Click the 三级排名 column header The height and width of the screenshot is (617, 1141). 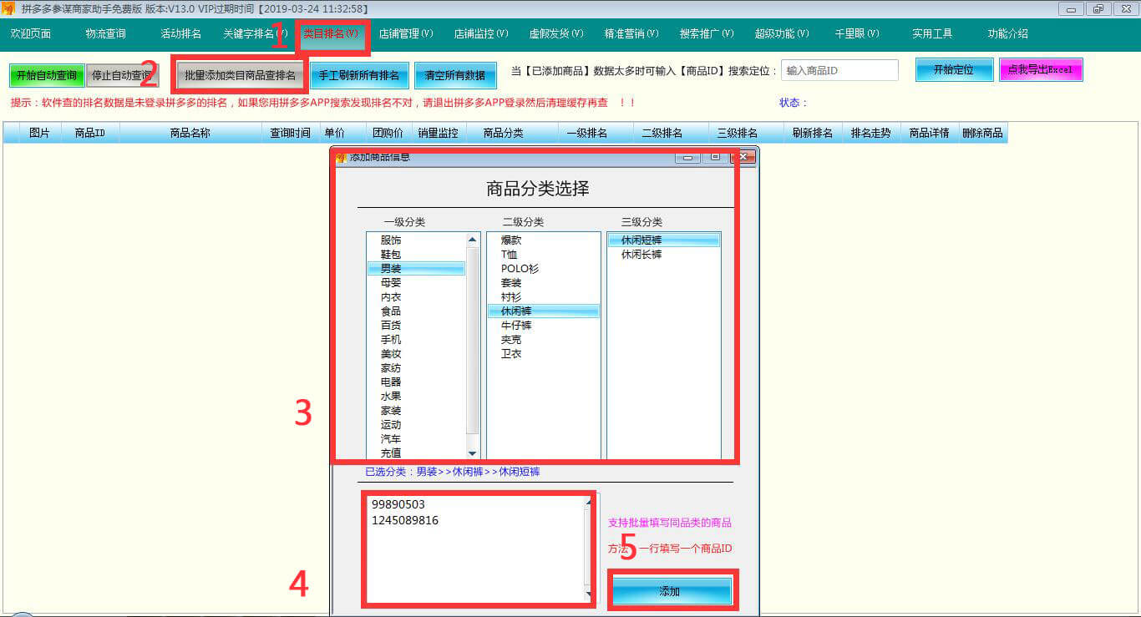(737, 133)
